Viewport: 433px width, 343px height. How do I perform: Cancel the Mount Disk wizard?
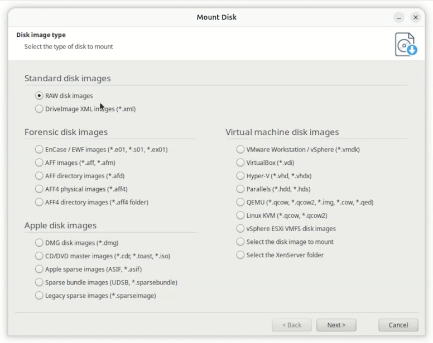pos(398,325)
